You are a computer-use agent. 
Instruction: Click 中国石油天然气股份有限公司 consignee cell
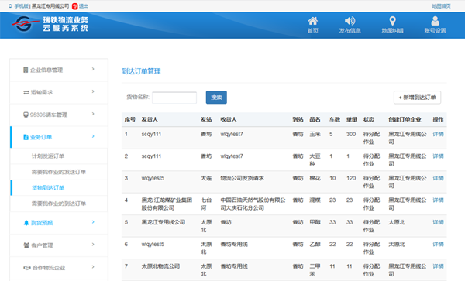(253, 204)
